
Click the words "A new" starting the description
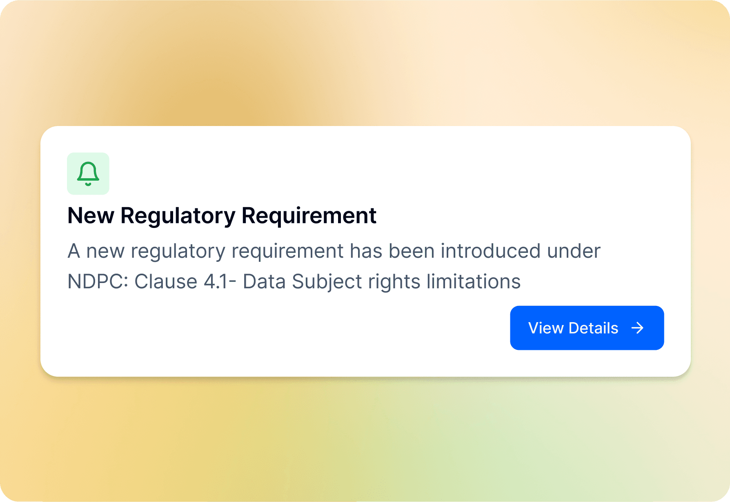click(x=96, y=251)
